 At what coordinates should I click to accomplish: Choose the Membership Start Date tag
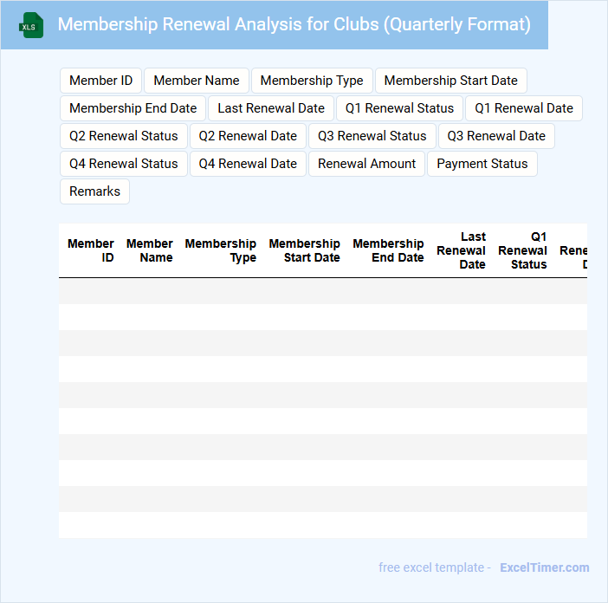point(450,81)
